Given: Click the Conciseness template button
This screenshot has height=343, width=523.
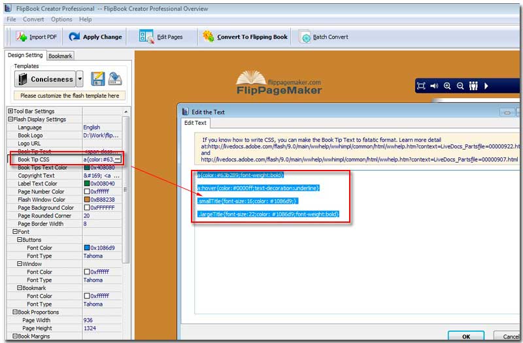Looking at the screenshot, I should tap(45, 79).
